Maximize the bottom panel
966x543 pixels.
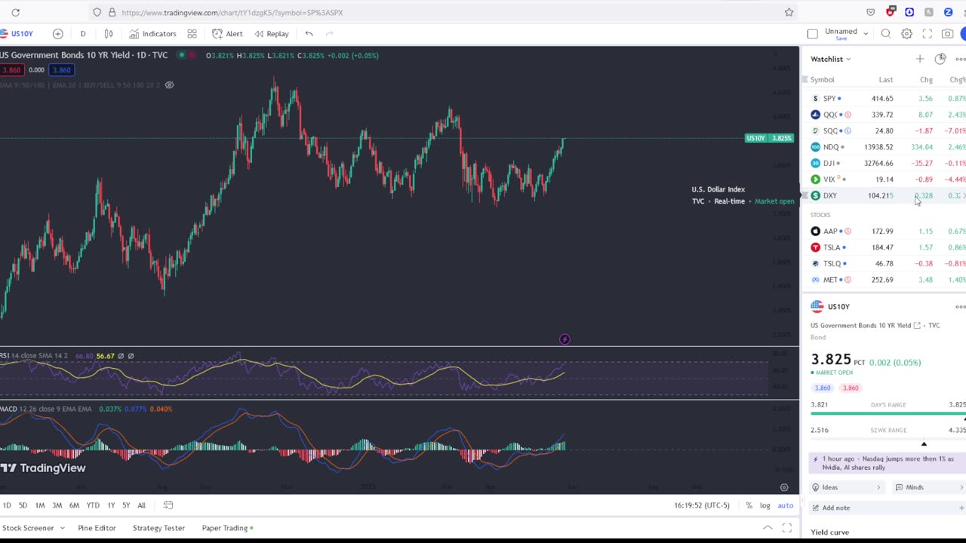[x=786, y=528]
